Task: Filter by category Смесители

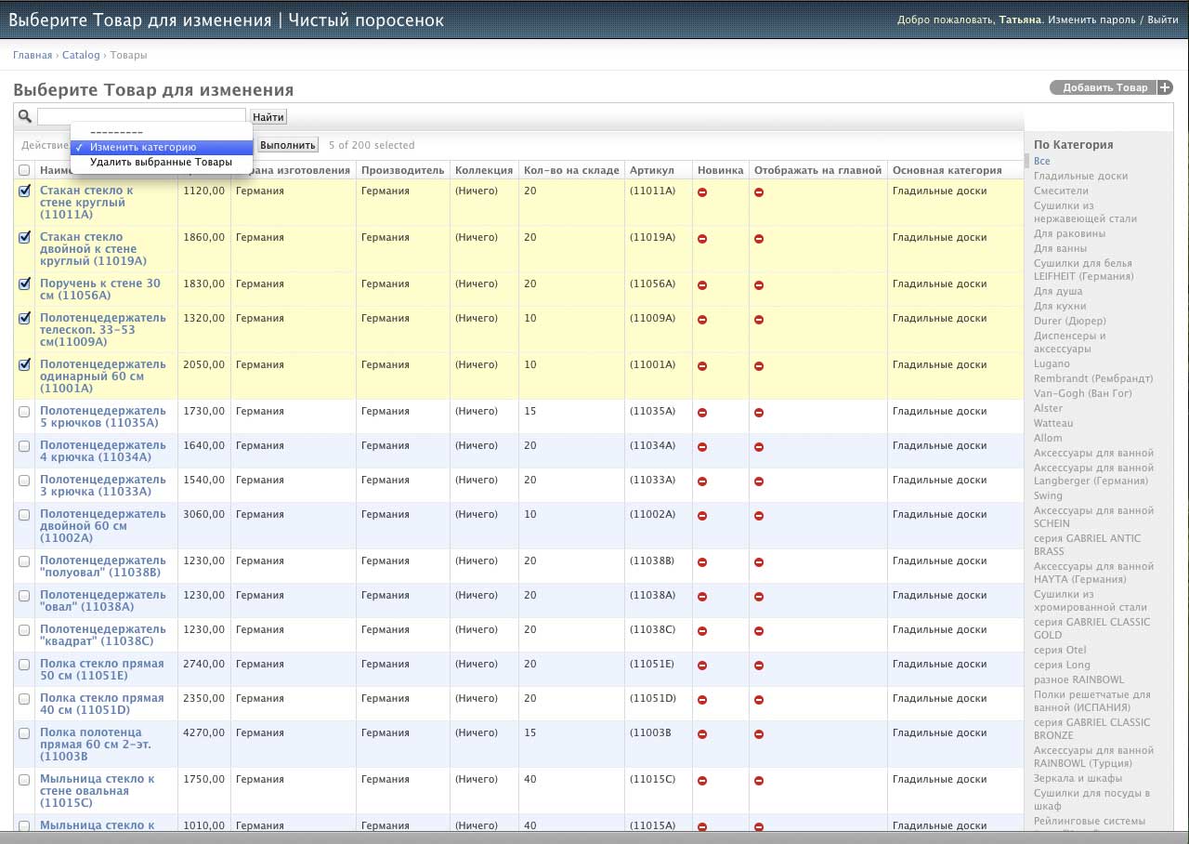Action: [1061, 191]
